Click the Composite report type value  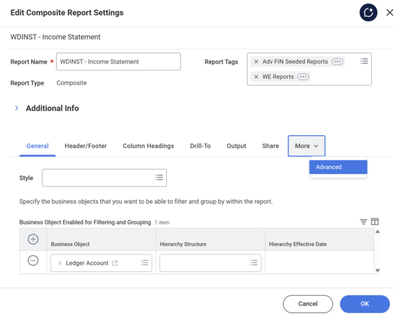click(72, 83)
